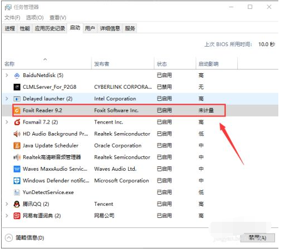
Task: Click the Windows Defender shield icon
Action: pyautogui.click(x=17, y=181)
